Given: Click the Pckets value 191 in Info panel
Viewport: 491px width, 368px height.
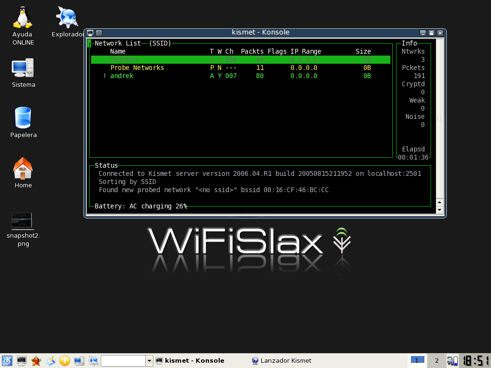Looking at the screenshot, I should pos(419,76).
